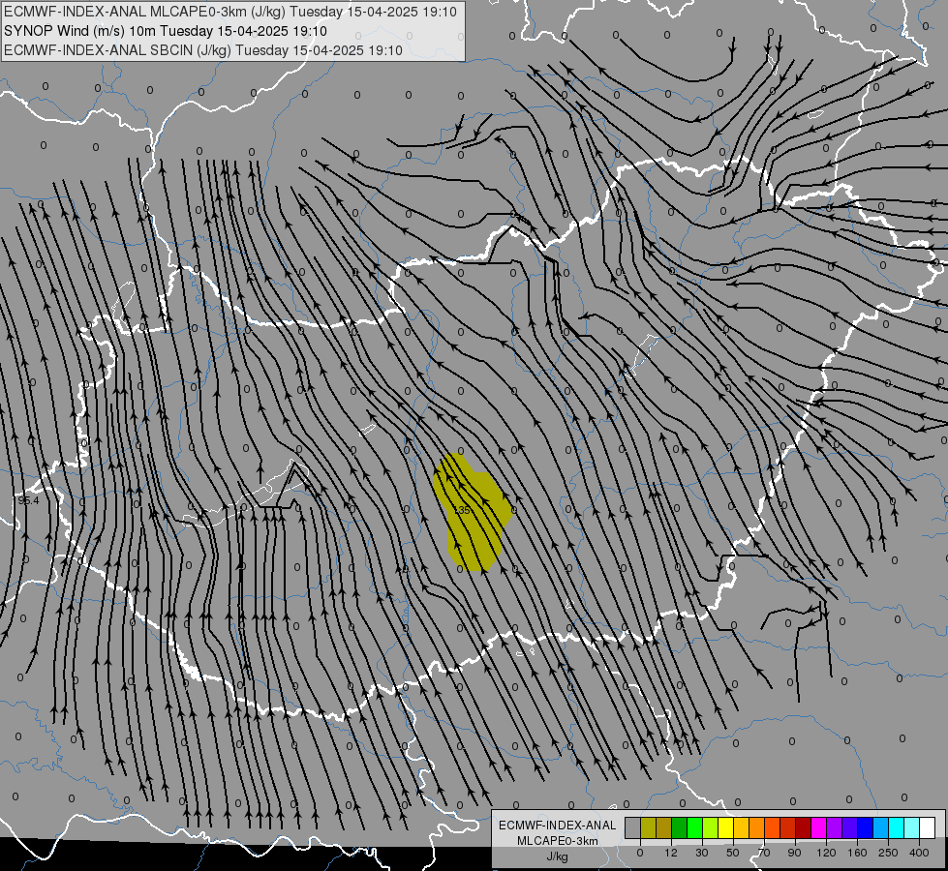948x871 pixels.
Task: Click the 120 tick label on colorbar
Action: tap(827, 853)
